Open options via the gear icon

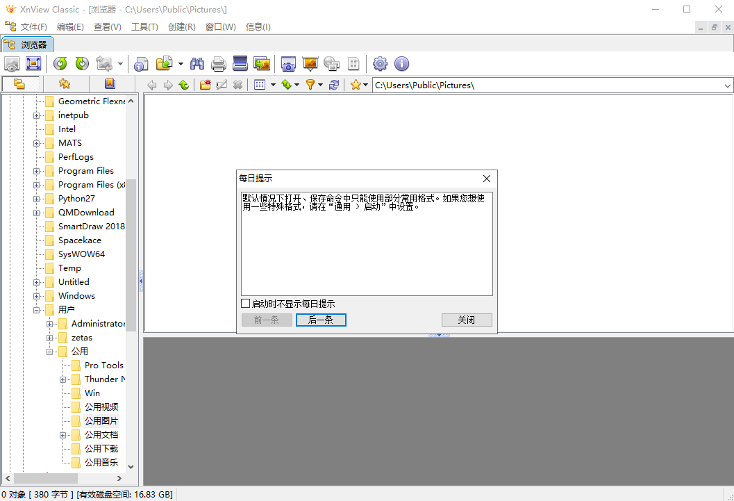380,64
